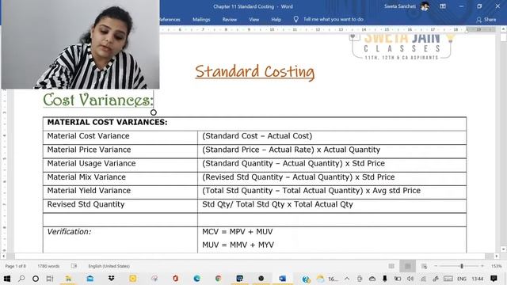Click the Std Qty/ Total Std Qty formula

277,204
